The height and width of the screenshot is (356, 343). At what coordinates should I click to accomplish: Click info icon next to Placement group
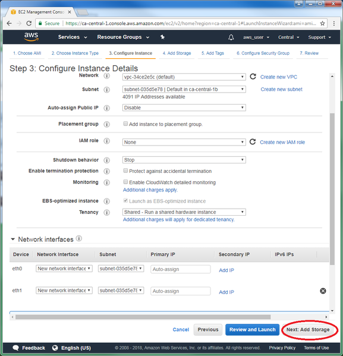pyautogui.click(x=107, y=124)
